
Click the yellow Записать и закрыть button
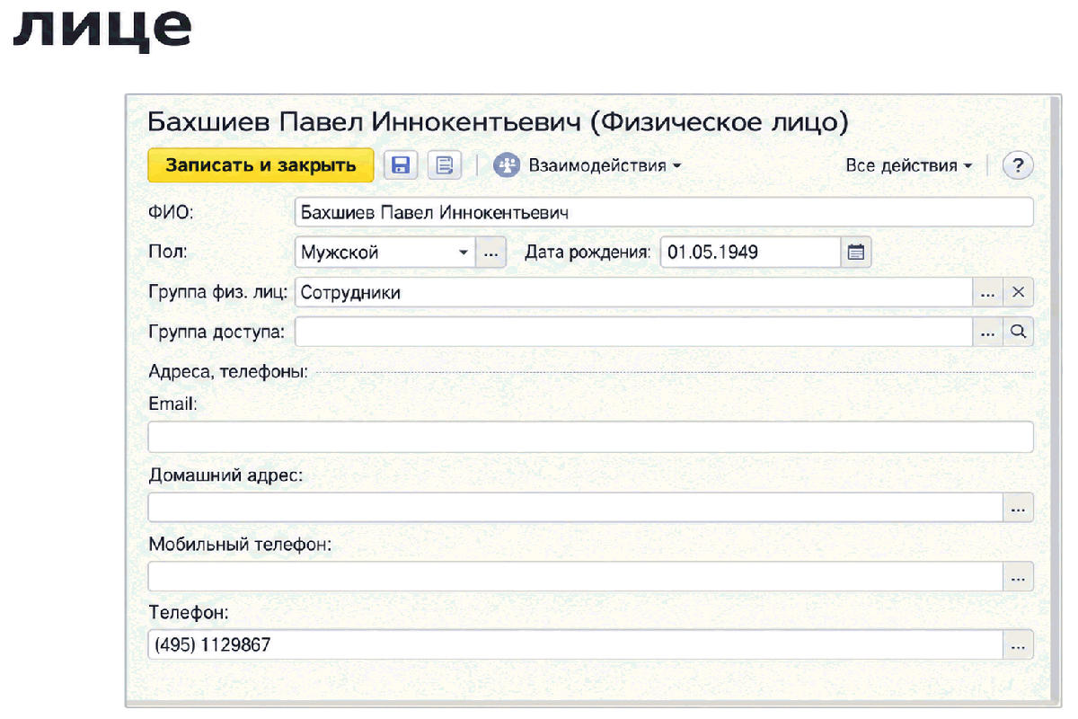(261, 165)
